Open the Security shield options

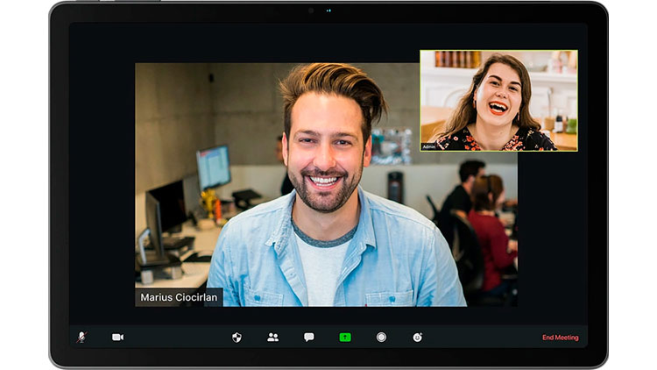[237, 337]
